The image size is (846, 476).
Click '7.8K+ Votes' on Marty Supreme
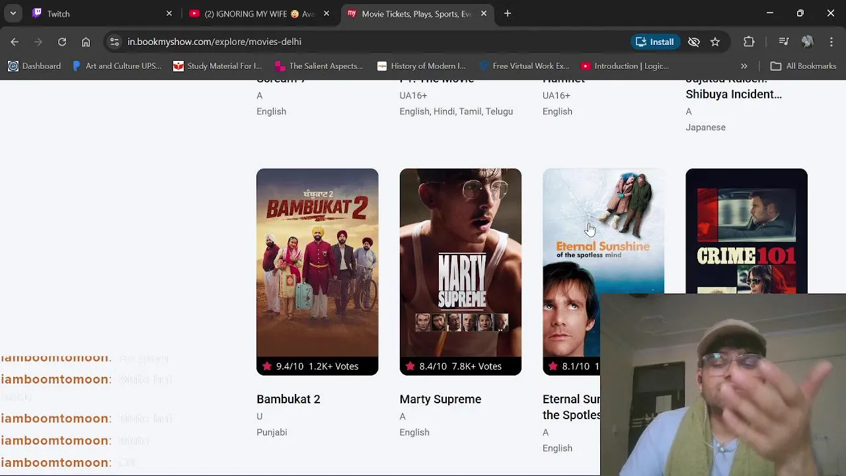tap(477, 366)
